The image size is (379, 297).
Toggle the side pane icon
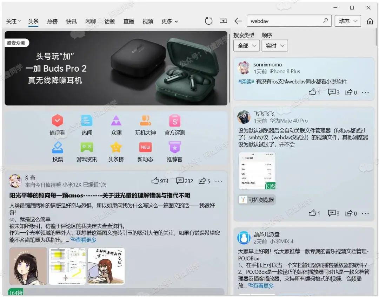coord(223,21)
